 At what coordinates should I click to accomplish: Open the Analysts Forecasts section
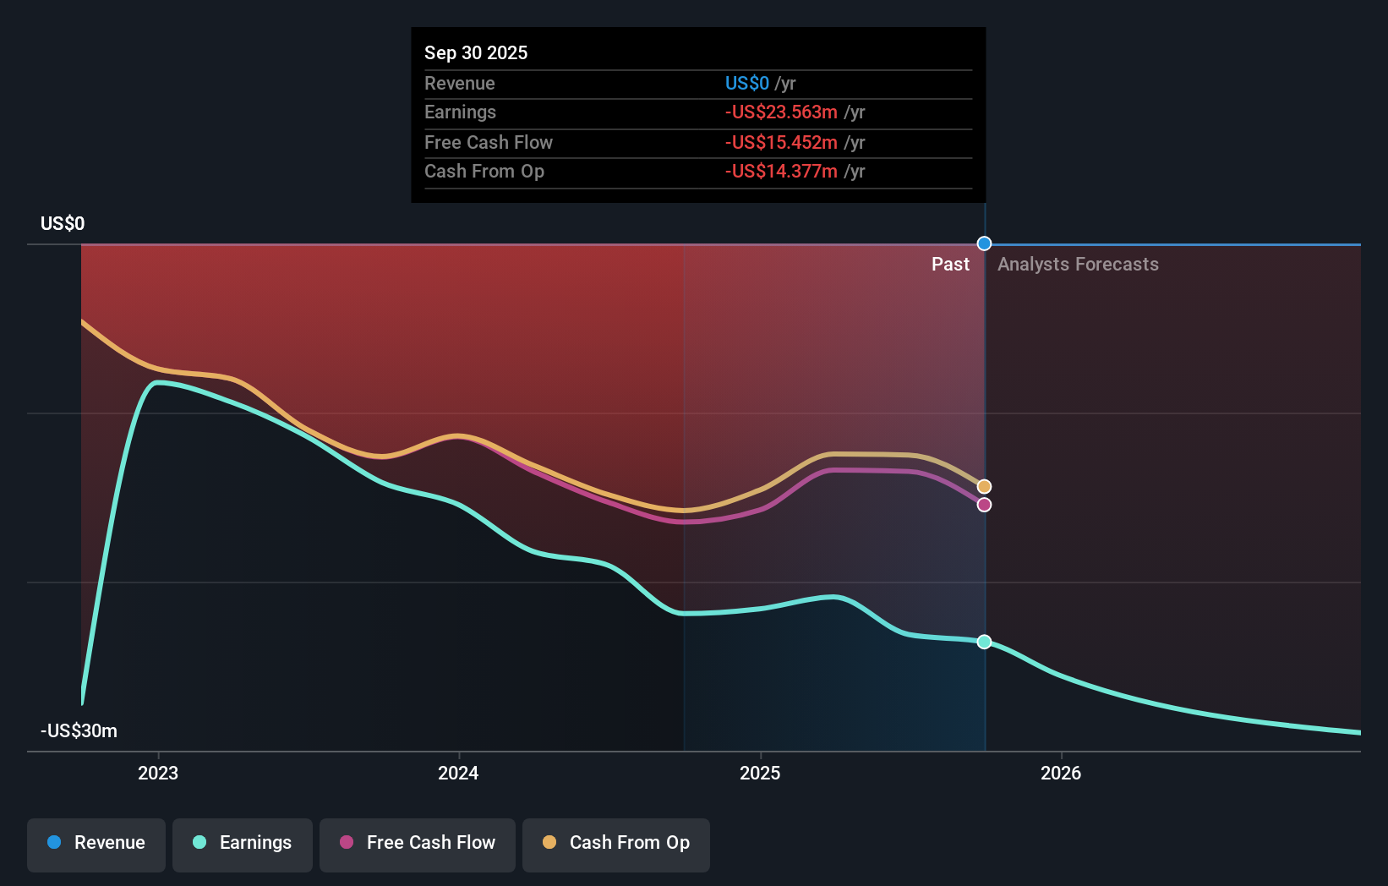(1078, 264)
